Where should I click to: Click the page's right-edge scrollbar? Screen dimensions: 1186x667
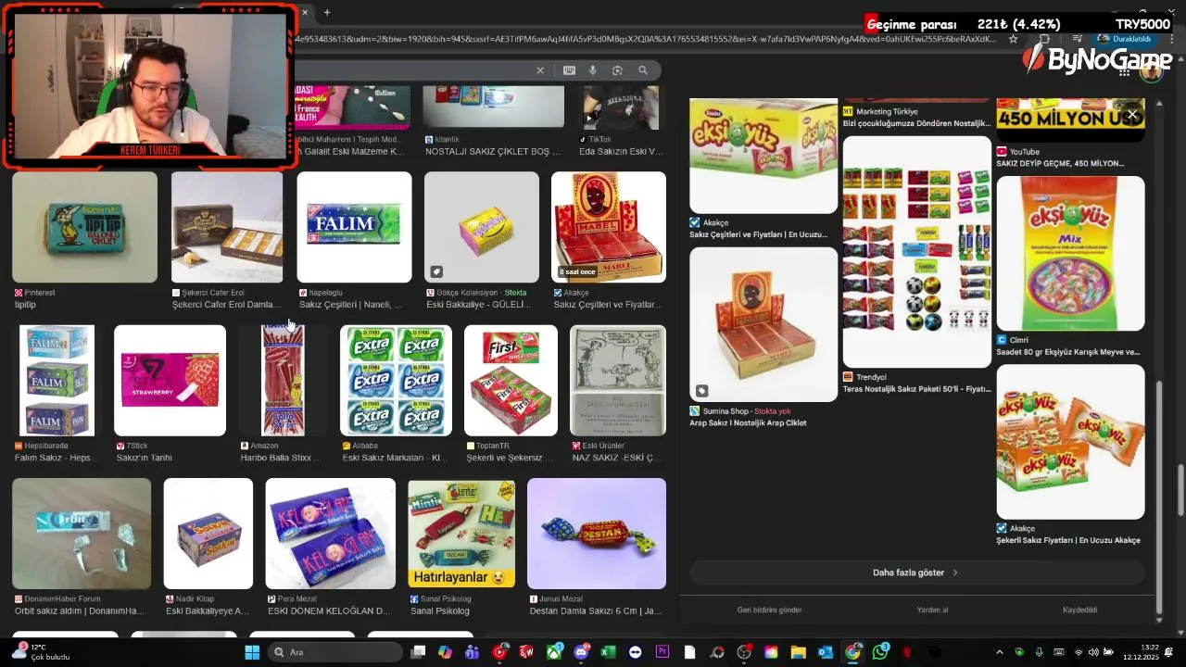tap(1180, 488)
